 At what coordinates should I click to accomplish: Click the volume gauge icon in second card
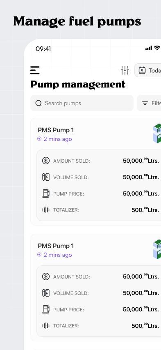(46, 293)
